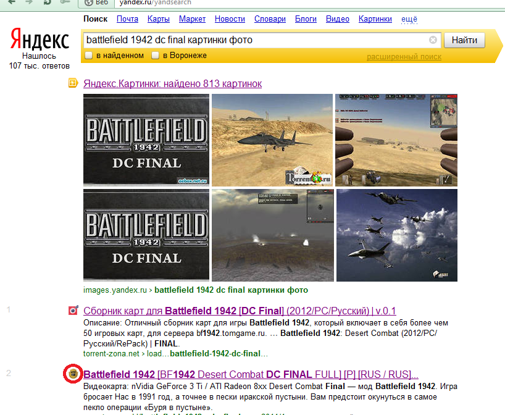Open the "расширенный поиск" link
The height and width of the screenshot is (415, 505).
point(404,57)
